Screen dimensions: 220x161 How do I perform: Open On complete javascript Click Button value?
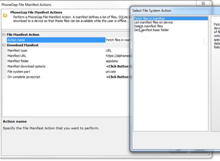117,77
